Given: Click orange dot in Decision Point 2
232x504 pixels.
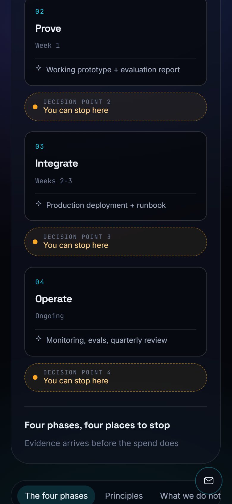Looking at the screenshot, I should 35,107.
